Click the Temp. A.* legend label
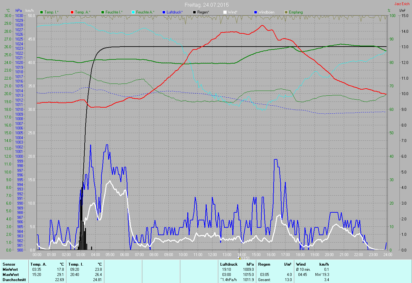Screen dimensions: 412x283 [x=83, y=12]
